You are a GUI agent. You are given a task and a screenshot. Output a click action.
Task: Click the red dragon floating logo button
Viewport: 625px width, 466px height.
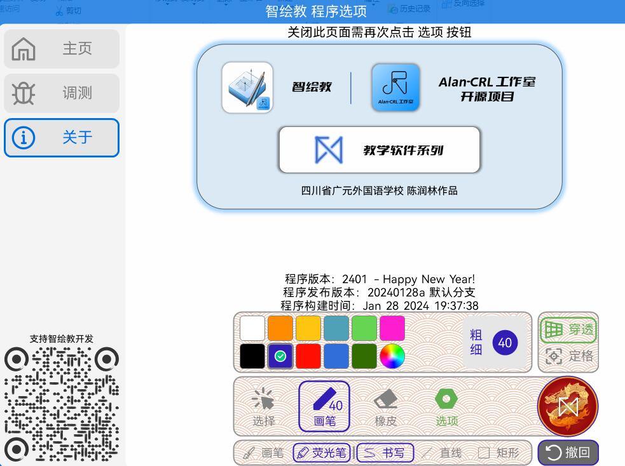click(568, 406)
